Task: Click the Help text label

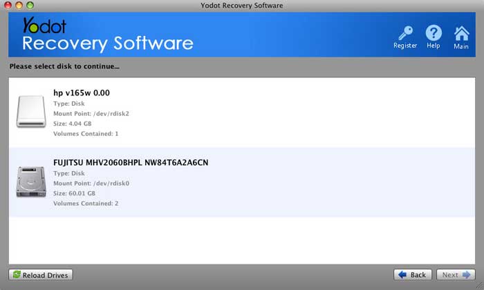Action: (x=434, y=46)
